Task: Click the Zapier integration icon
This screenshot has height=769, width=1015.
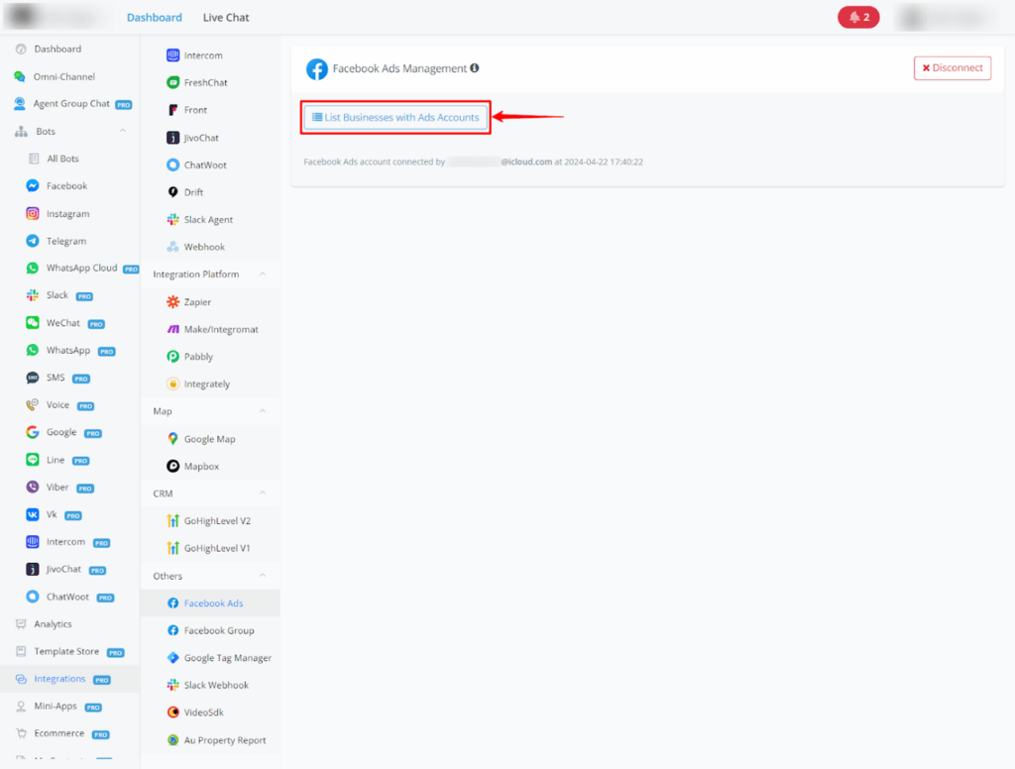Action: coord(172,302)
